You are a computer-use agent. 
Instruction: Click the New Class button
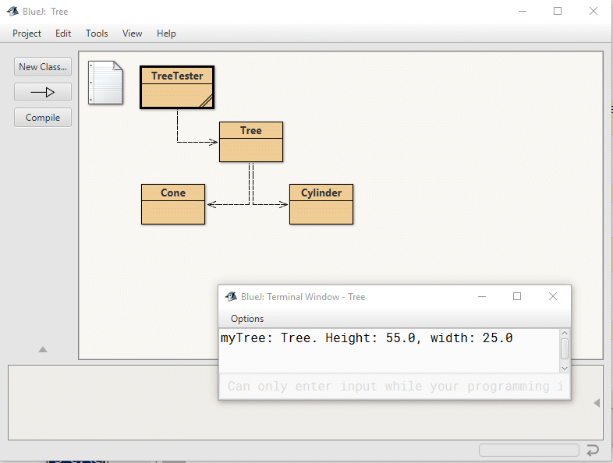(43, 67)
